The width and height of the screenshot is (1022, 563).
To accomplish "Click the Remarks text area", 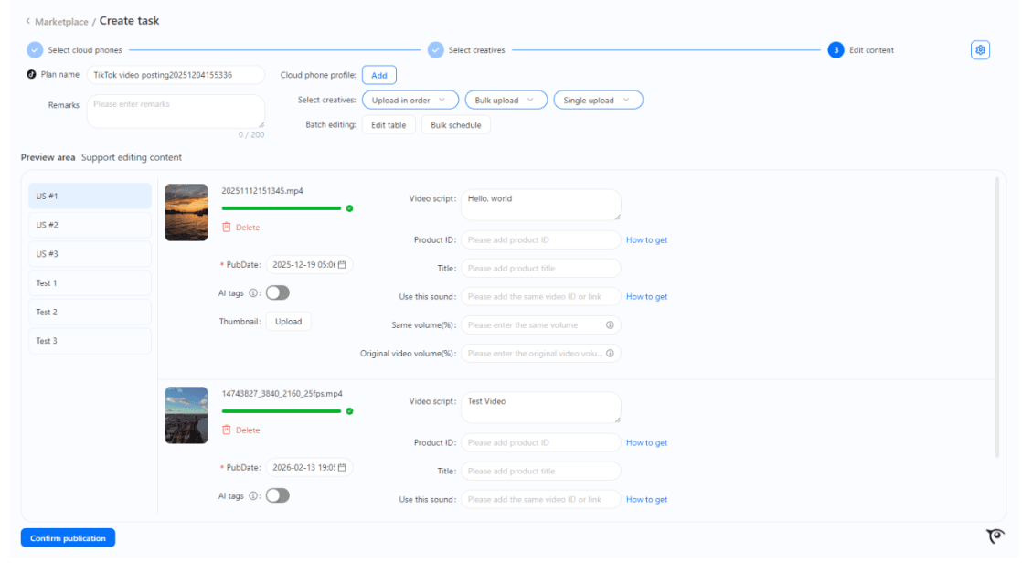I will pos(176,112).
